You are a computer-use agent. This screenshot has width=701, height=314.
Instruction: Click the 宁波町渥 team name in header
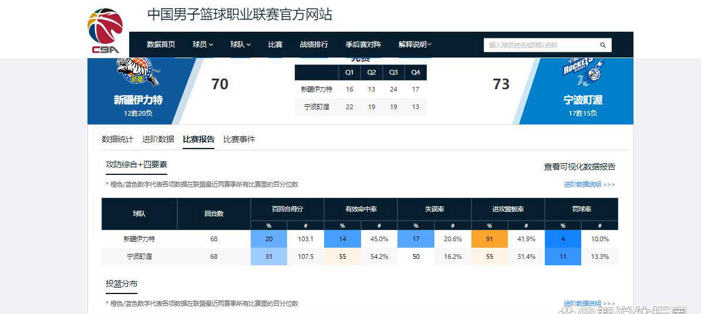coord(583,100)
